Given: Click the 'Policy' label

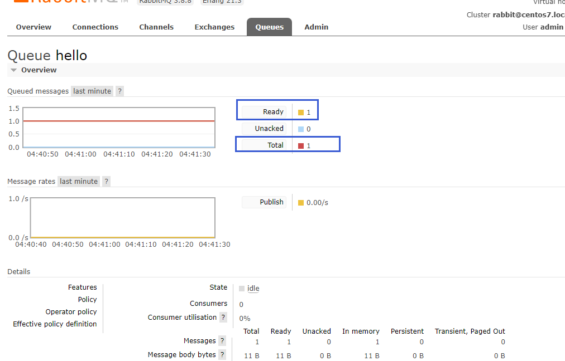Looking at the screenshot, I should pos(87,300).
